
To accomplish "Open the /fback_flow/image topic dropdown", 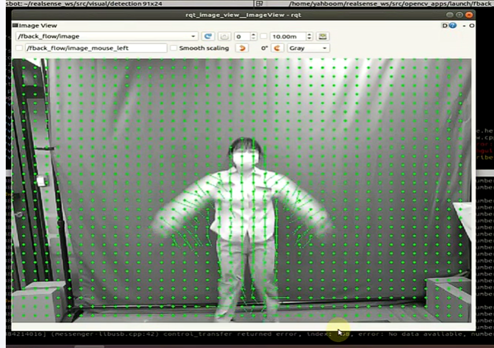I will click(x=107, y=36).
